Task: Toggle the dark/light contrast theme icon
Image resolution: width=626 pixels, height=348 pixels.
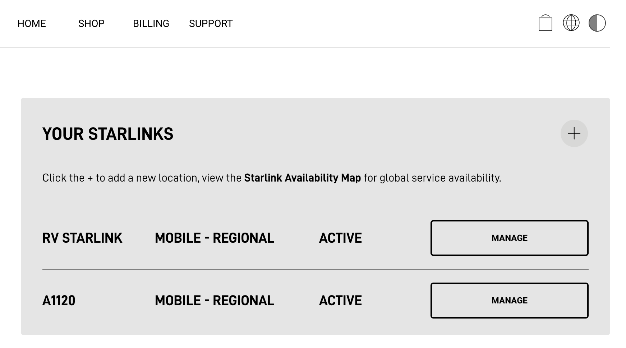Action: point(597,23)
